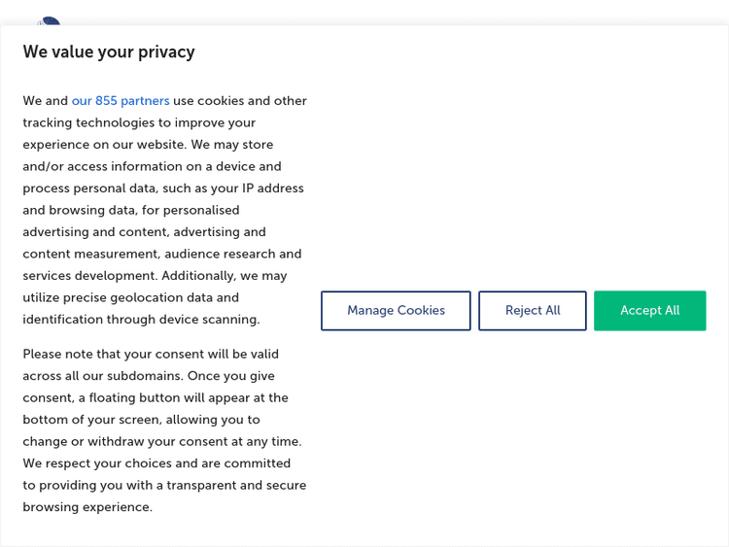
Task: Click 'advertising and content, advertising and' line
Action: point(144,232)
